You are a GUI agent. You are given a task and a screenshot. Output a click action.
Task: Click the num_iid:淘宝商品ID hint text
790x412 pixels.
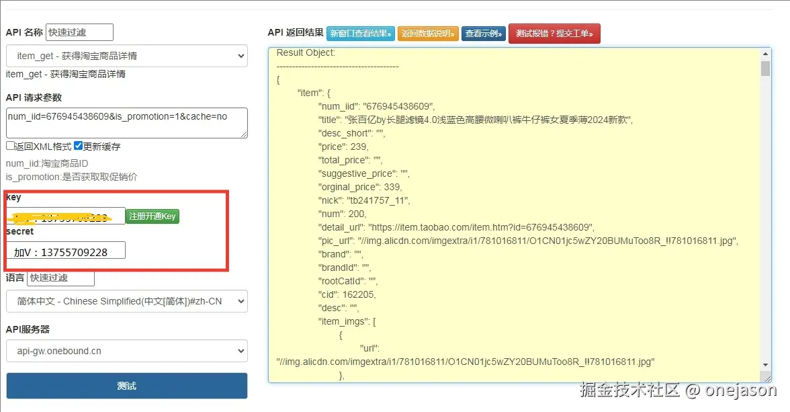[x=47, y=163]
